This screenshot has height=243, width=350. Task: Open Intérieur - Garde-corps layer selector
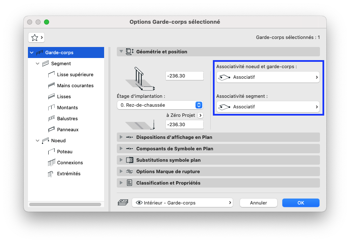[182, 203]
